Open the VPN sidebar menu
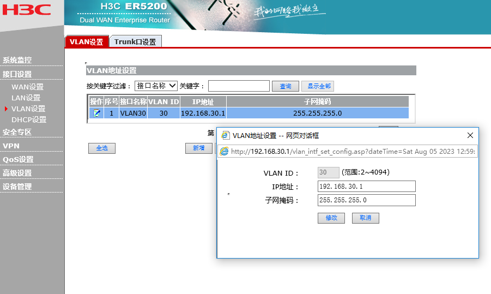This screenshot has width=491, height=294. coord(11,146)
